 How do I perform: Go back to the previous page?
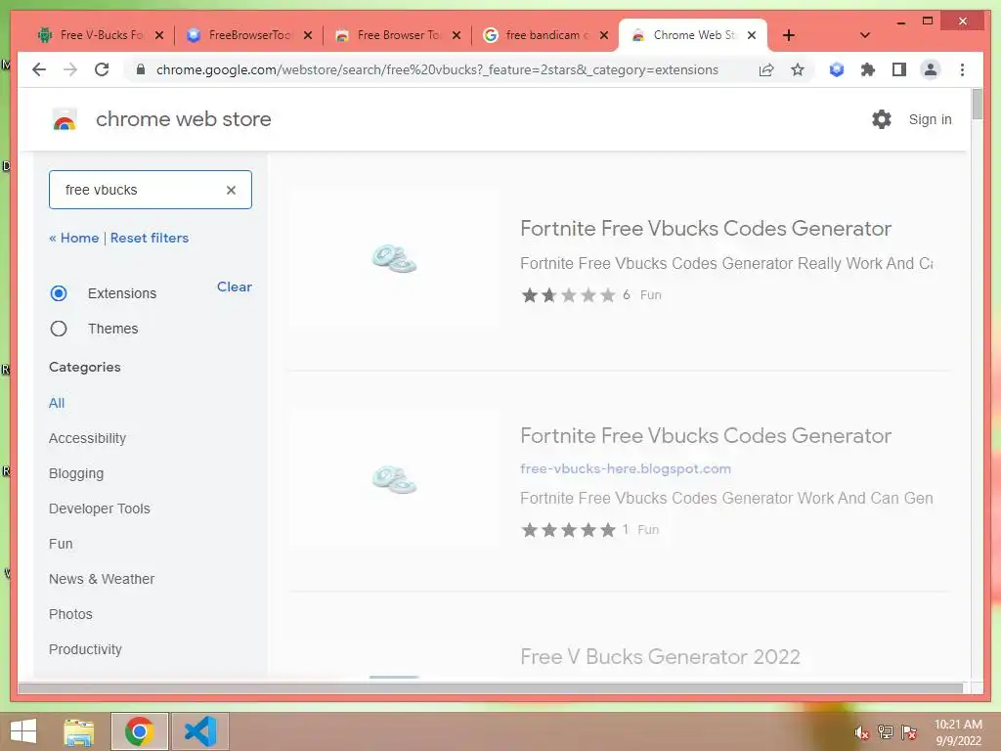(x=39, y=69)
